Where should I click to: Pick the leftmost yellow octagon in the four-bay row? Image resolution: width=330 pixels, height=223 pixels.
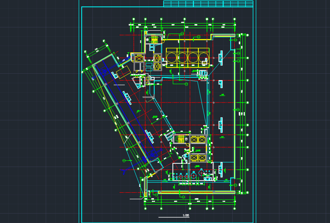click(172, 57)
